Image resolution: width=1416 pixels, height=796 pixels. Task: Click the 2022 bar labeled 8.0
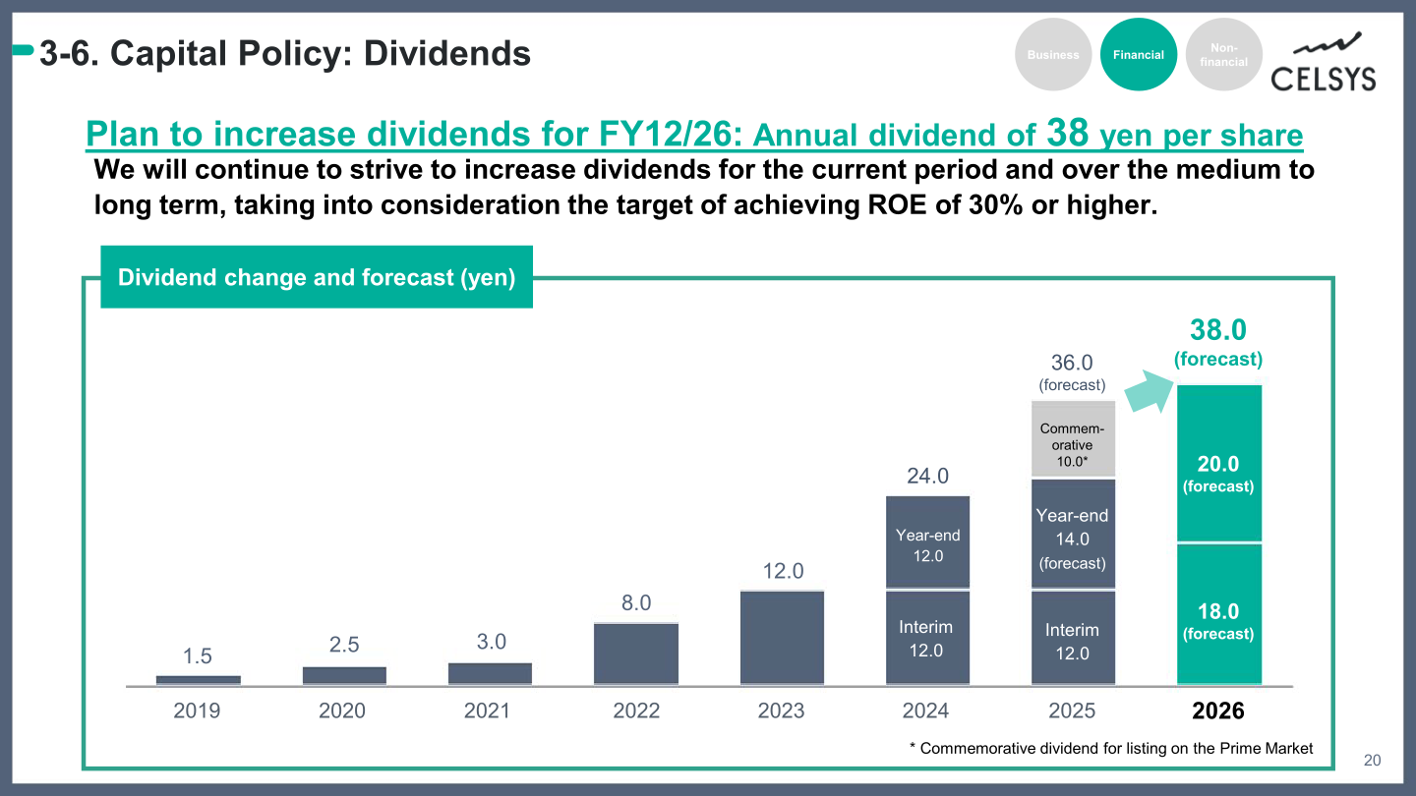coord(636,654)
